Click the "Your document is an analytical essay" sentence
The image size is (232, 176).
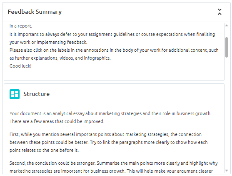pyautogui.click(x=111, y=113)
